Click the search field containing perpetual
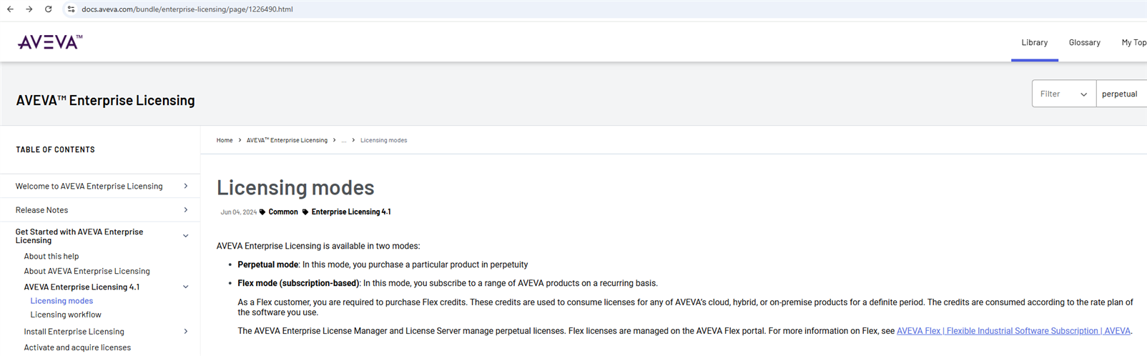This screenshot has width=1147, height=356. point(1121,94)
